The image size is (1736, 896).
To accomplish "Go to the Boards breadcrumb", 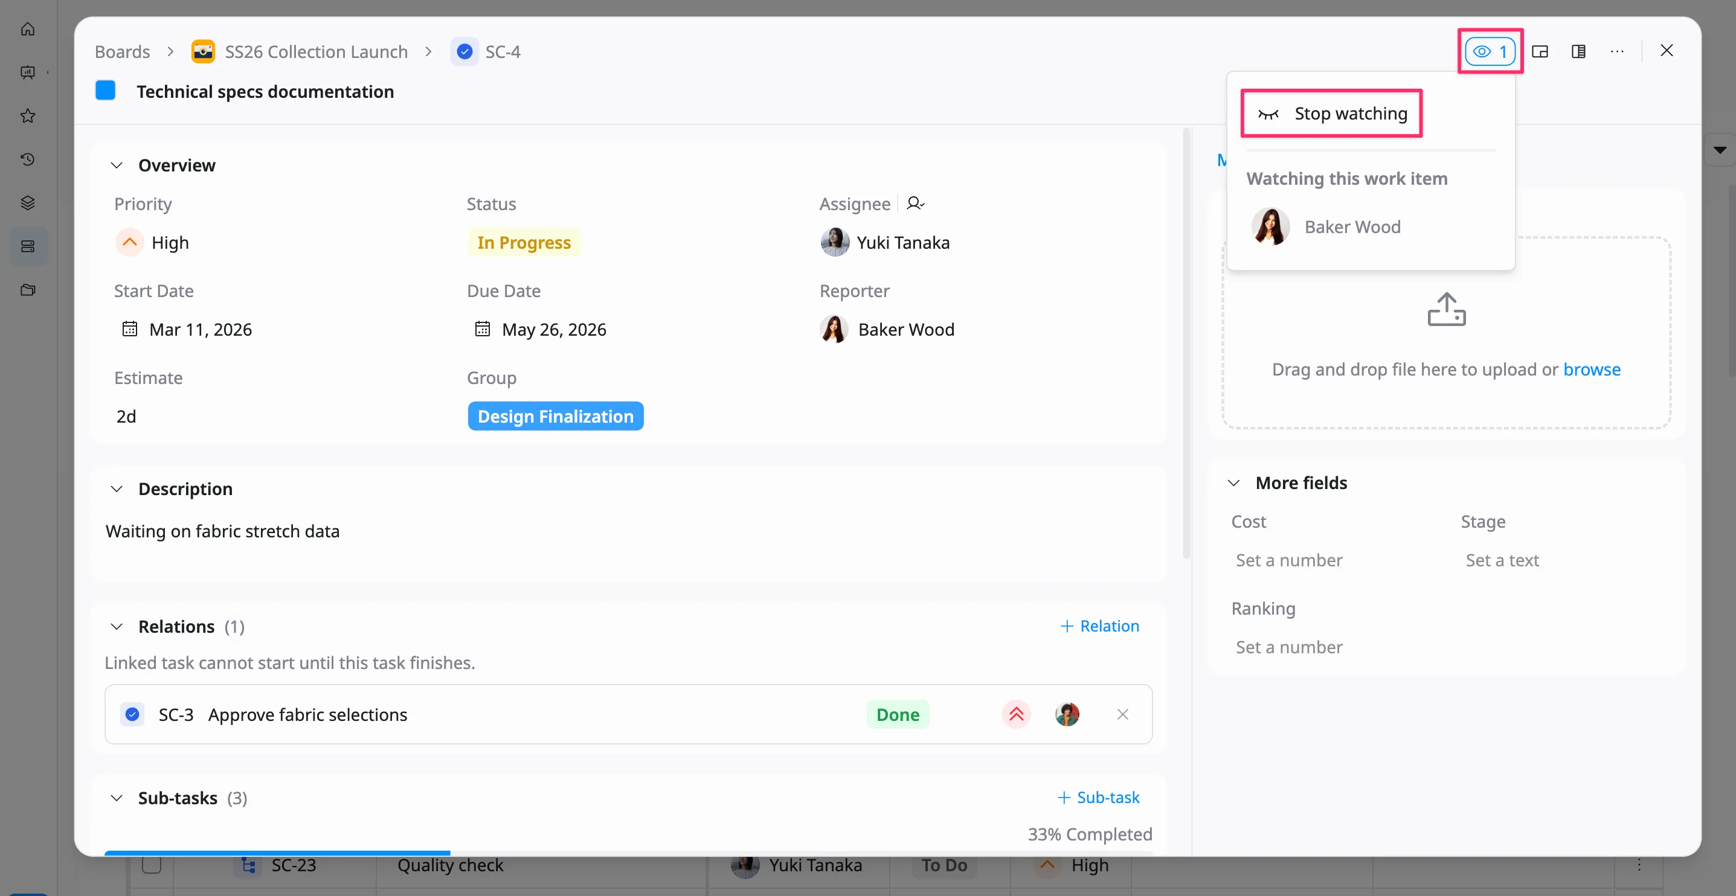I will (122, 52).
